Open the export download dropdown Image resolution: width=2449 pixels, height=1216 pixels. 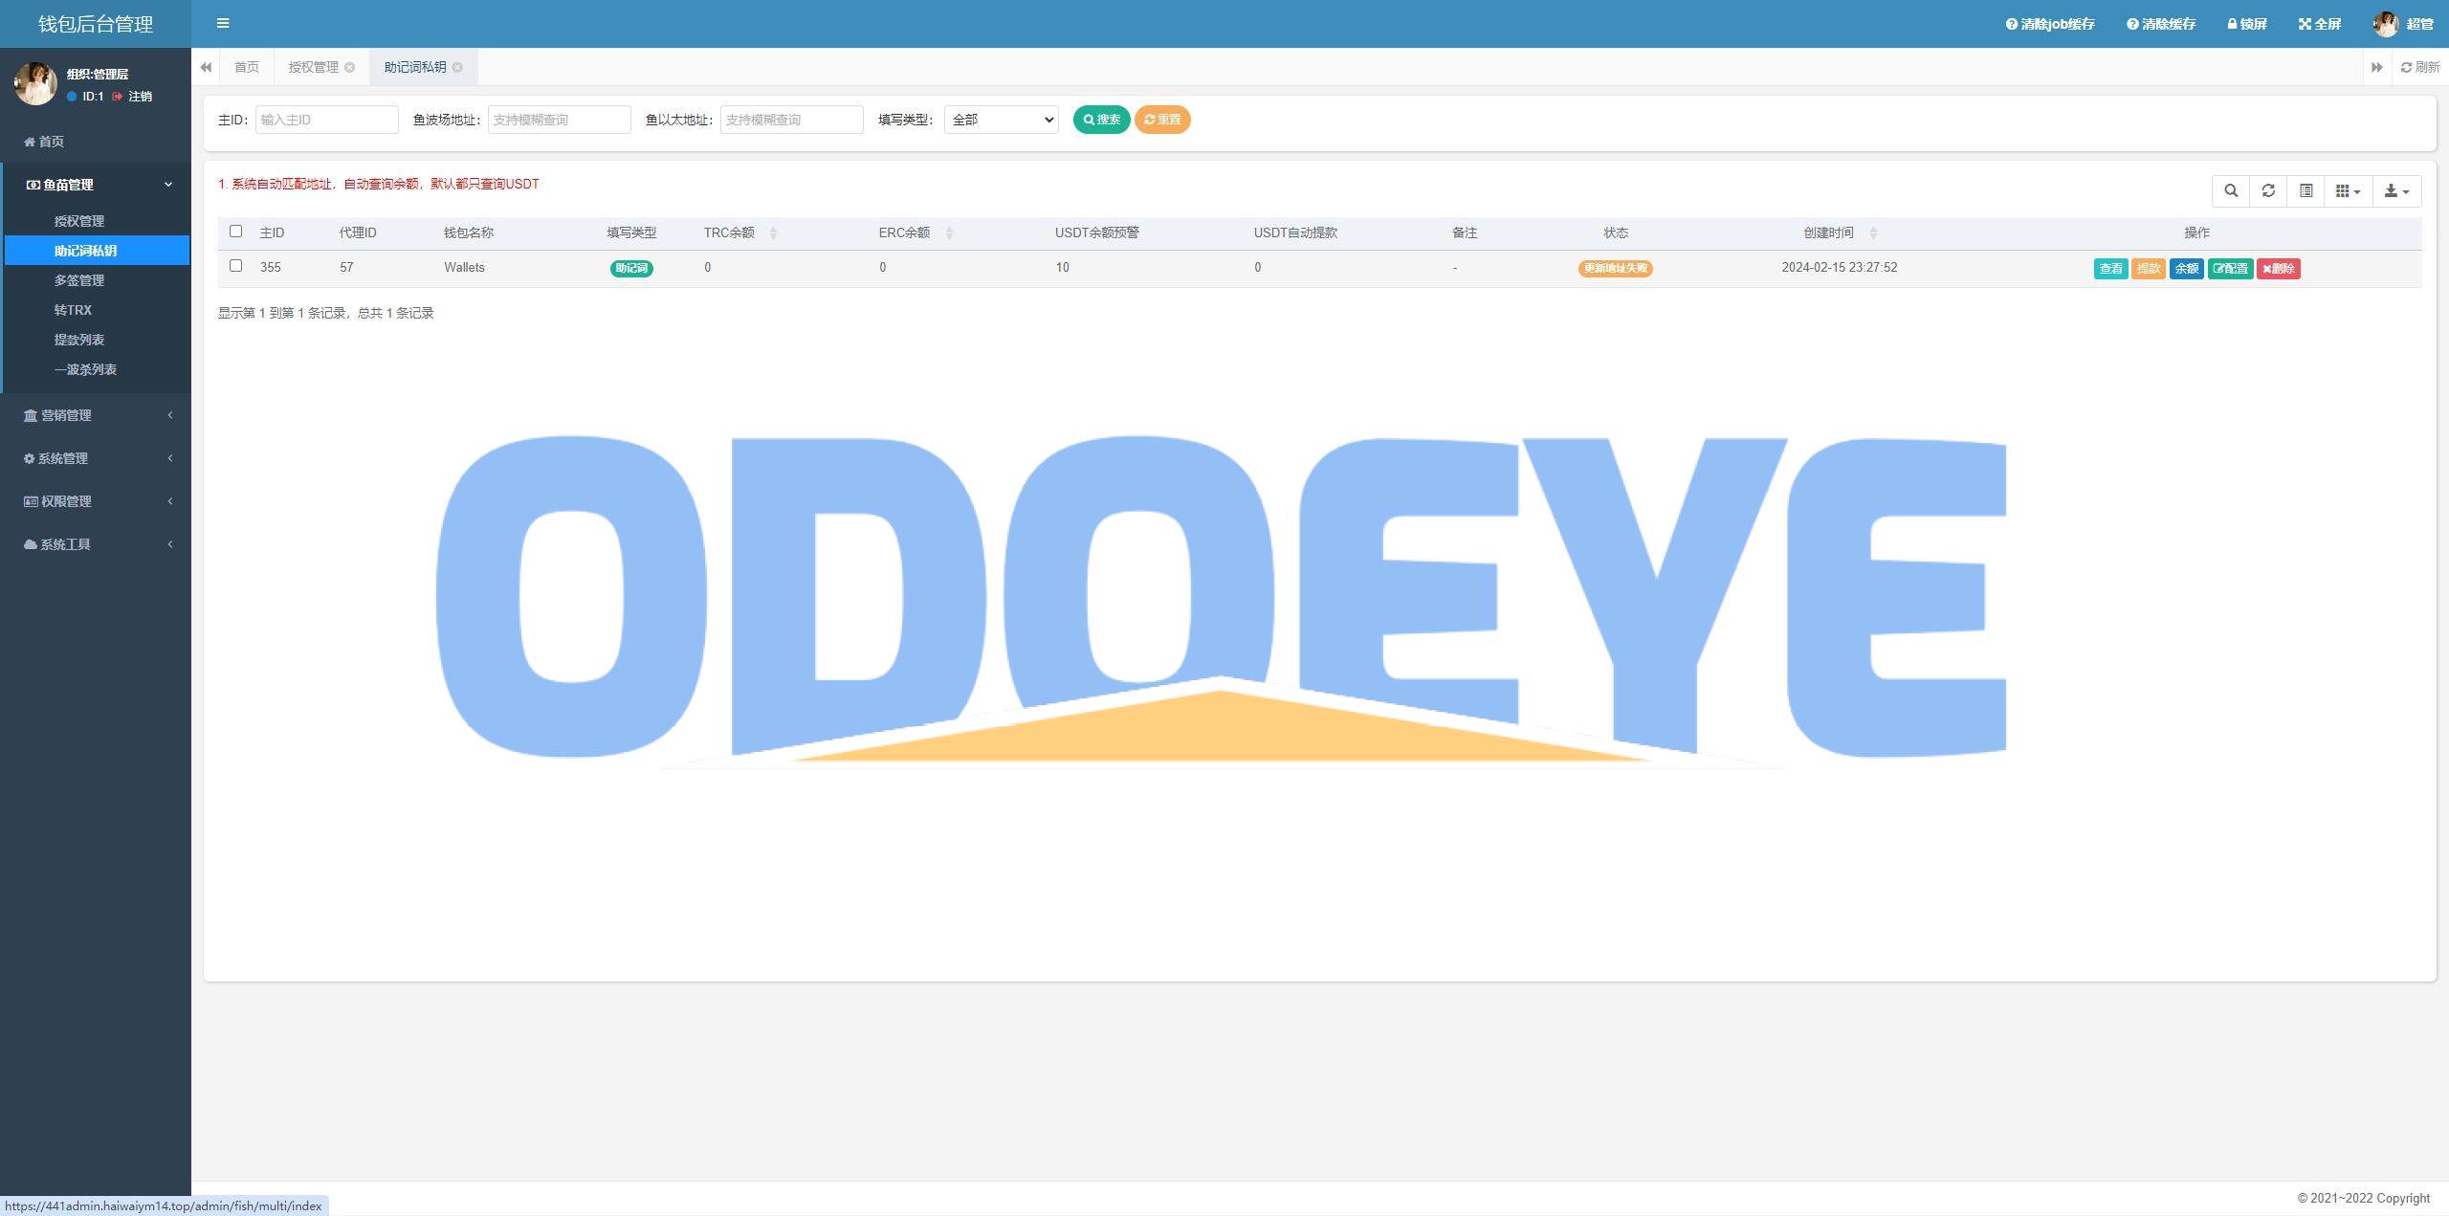coord(2396,191)
